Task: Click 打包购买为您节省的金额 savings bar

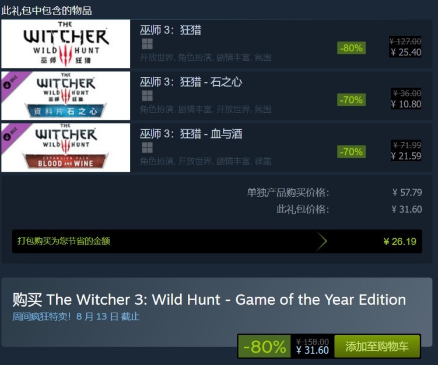Action: click(x=217, y=241)
